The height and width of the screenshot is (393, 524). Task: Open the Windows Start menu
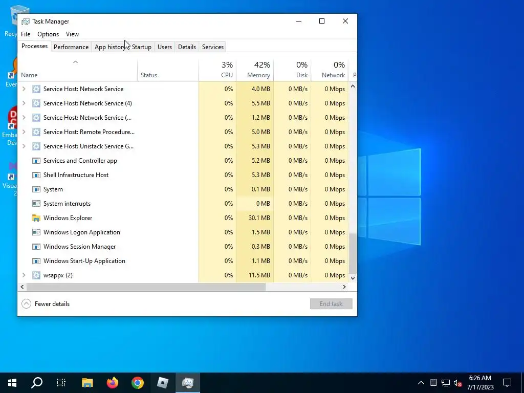12,383
